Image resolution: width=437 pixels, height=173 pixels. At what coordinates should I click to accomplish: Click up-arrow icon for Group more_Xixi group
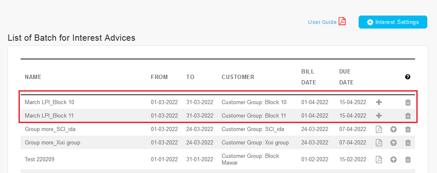[393, 143]
